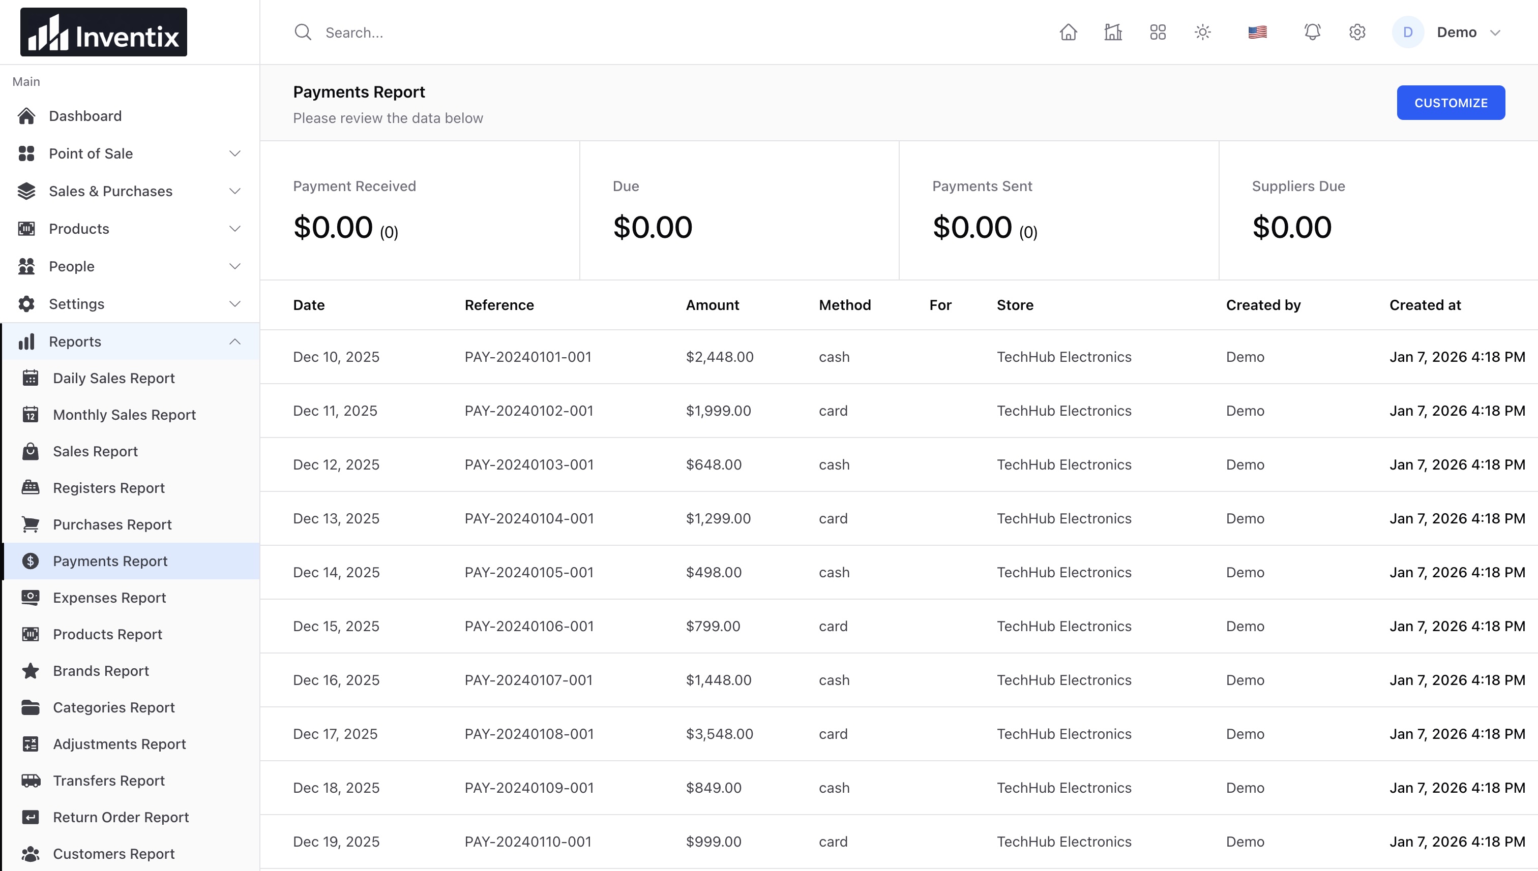Open Products Report link
1538x871 pixels.
coord(107,634)
